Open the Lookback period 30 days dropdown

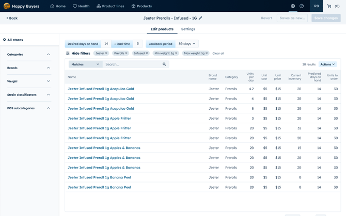point(186,44)
